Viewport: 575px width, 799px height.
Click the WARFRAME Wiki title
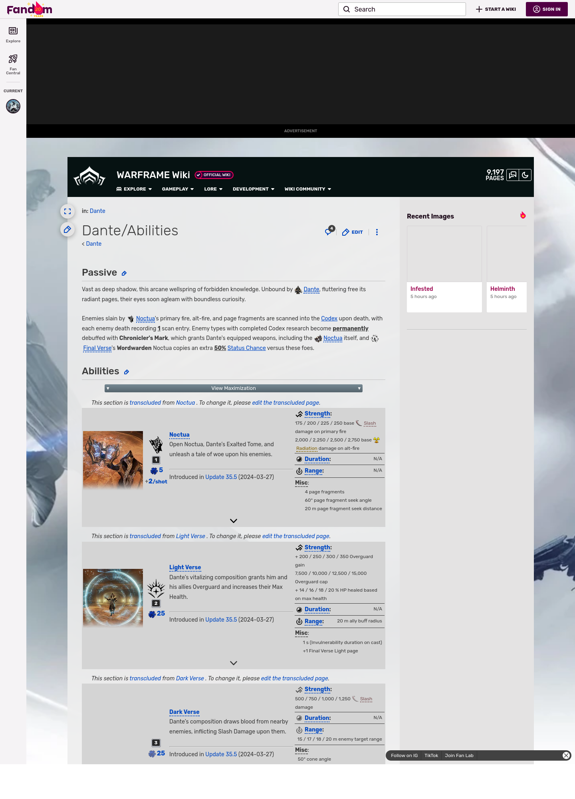point(153,175)
